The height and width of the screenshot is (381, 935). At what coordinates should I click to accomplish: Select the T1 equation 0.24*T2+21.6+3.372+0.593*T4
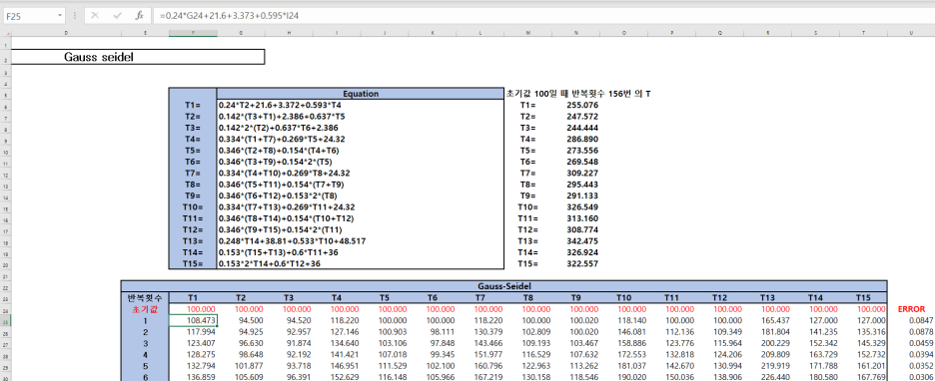click(361, 105)
